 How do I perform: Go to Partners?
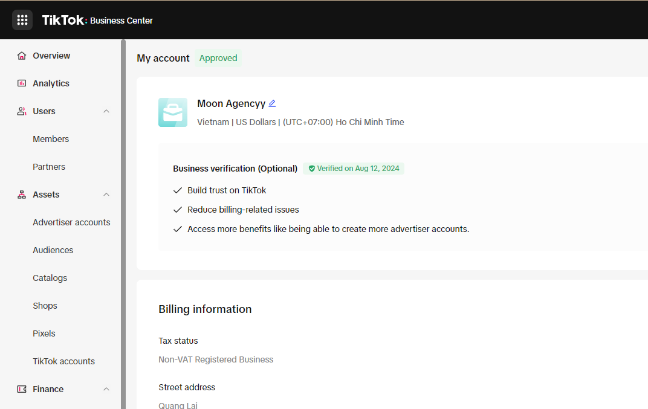coord(49,167)
